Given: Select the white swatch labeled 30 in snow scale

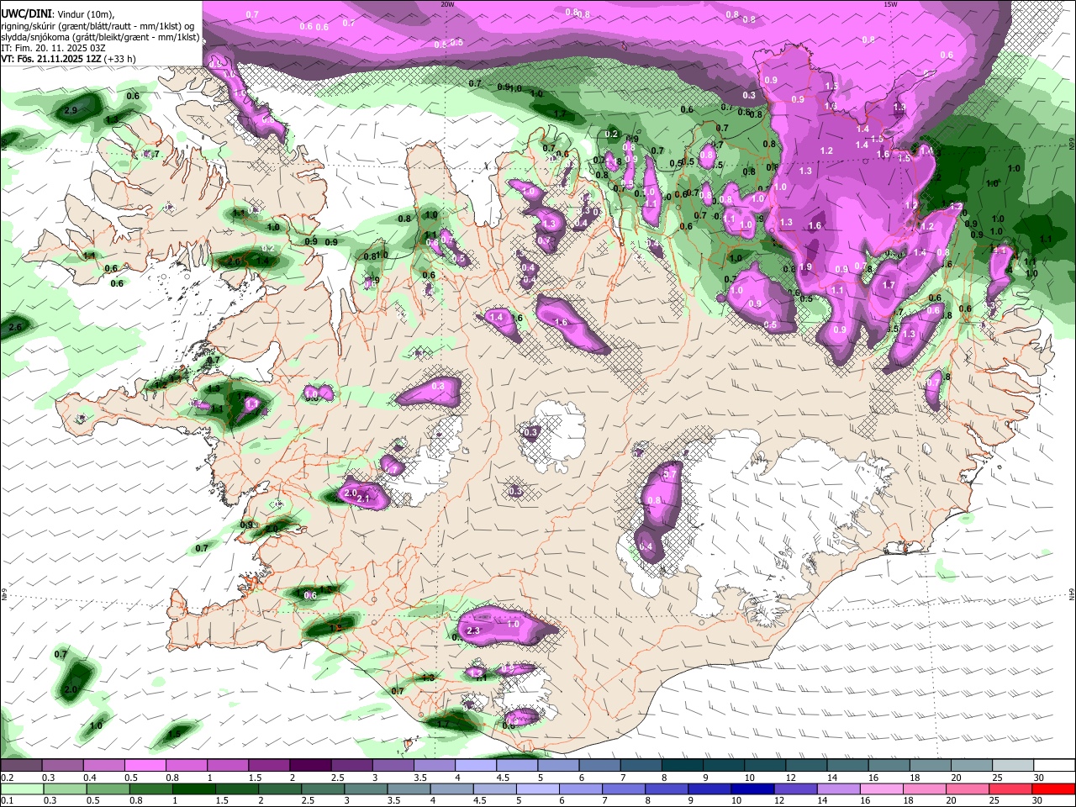Looking at the screenshot, I should [1053, 766].
